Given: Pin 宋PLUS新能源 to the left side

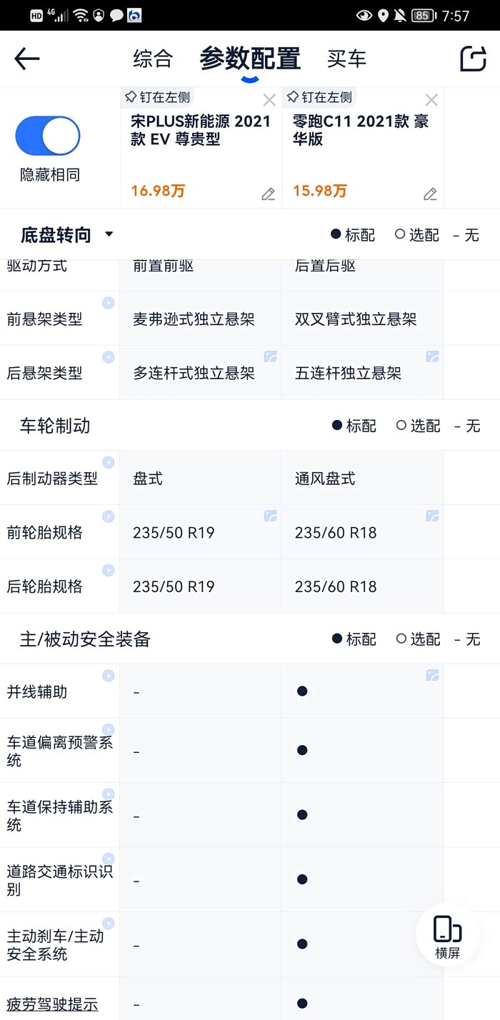Looking at the screenshot, I should pyautogui.click(x=157, y=97).
